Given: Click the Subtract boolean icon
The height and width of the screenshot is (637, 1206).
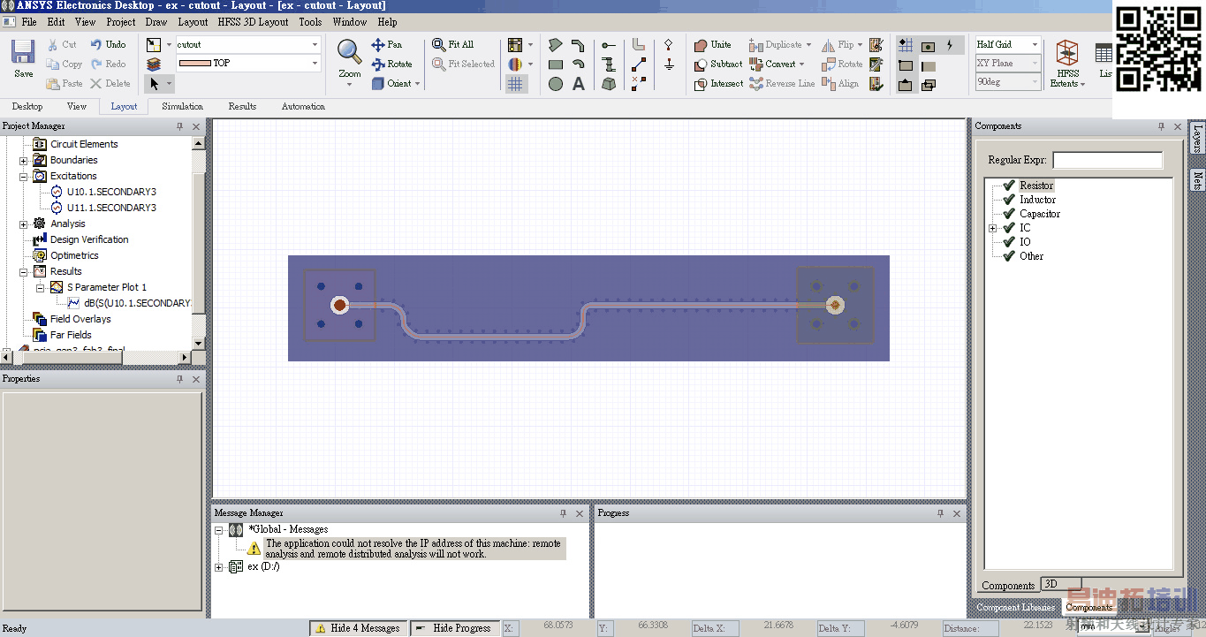Looking at the screenshot, I should tap(700, 64).
